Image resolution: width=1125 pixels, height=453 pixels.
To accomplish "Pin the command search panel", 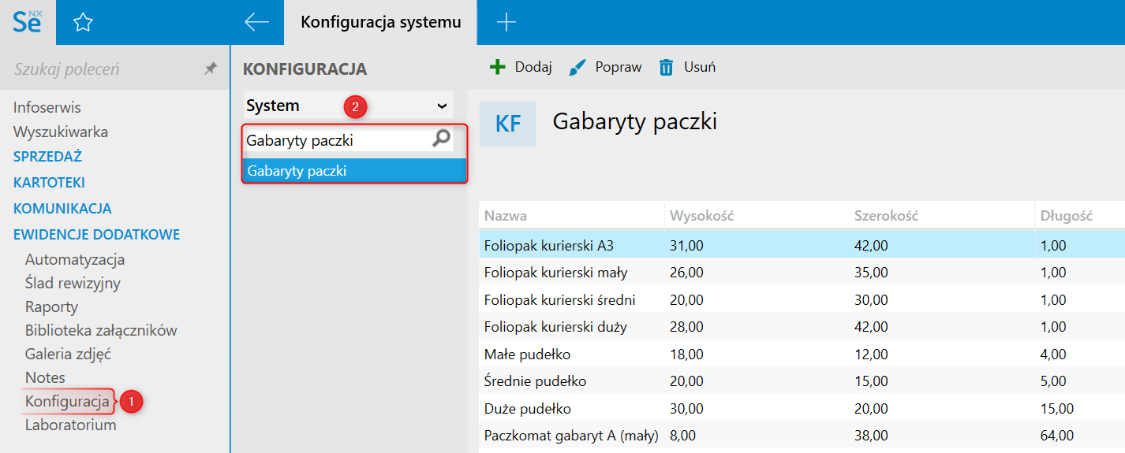I will tap(210, 69).
